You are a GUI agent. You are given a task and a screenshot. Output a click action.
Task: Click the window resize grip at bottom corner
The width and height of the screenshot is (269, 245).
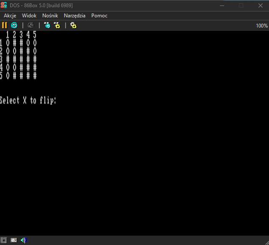(267, 242)
